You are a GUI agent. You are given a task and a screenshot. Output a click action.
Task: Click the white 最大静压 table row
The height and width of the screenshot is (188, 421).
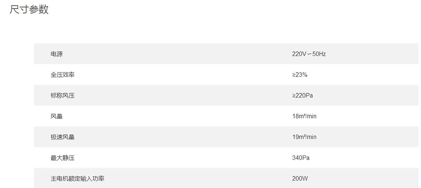226,158
